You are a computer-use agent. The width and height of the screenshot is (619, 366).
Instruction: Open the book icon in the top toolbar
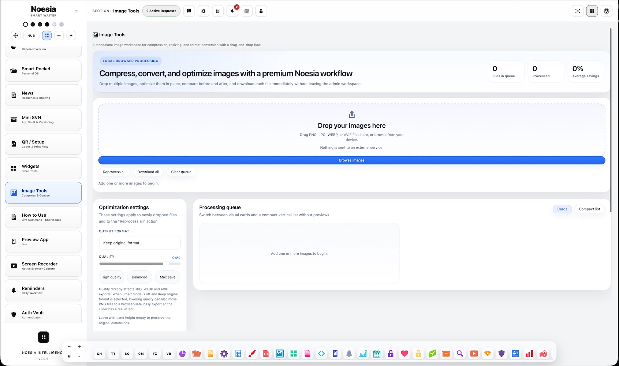pyautogui.click(x=189, y=11)
